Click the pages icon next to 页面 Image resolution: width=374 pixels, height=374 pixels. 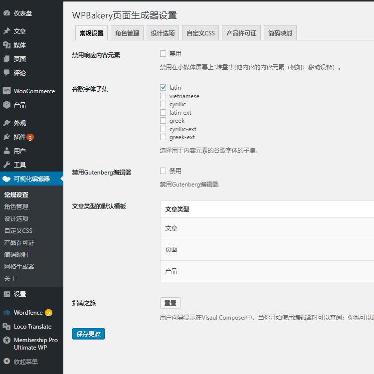coord(7,59)
